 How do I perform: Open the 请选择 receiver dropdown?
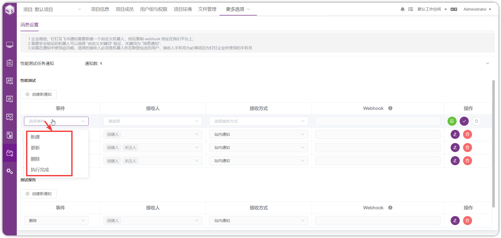coord(153,121)
